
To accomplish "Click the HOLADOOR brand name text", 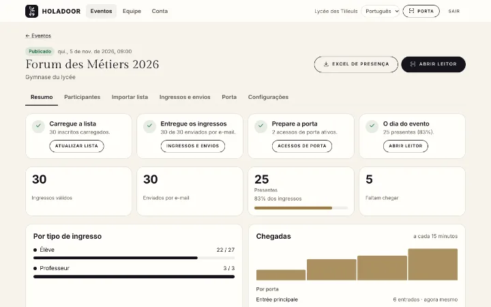I will [x=61, y=12].
